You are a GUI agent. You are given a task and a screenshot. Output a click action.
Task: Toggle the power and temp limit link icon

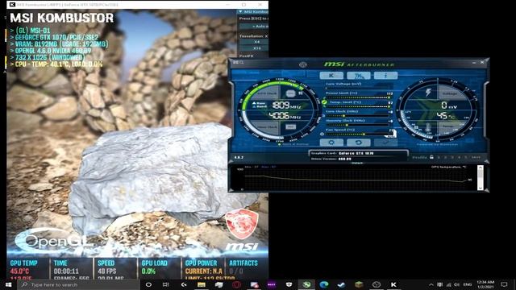click(324, 102)
